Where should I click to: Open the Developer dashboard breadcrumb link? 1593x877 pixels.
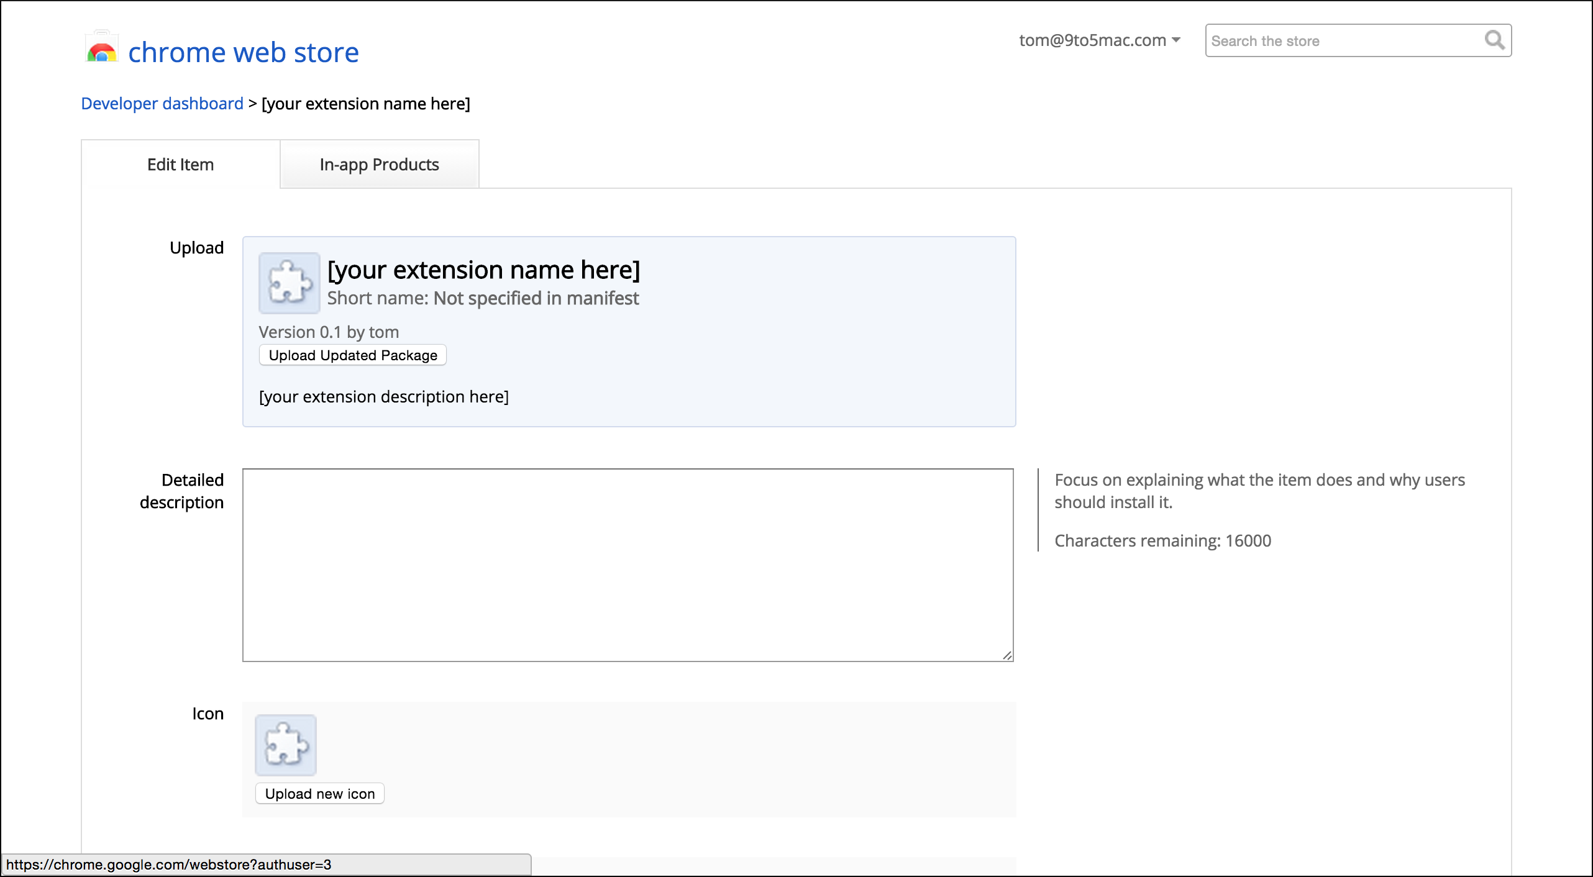(x=162, y=104)
